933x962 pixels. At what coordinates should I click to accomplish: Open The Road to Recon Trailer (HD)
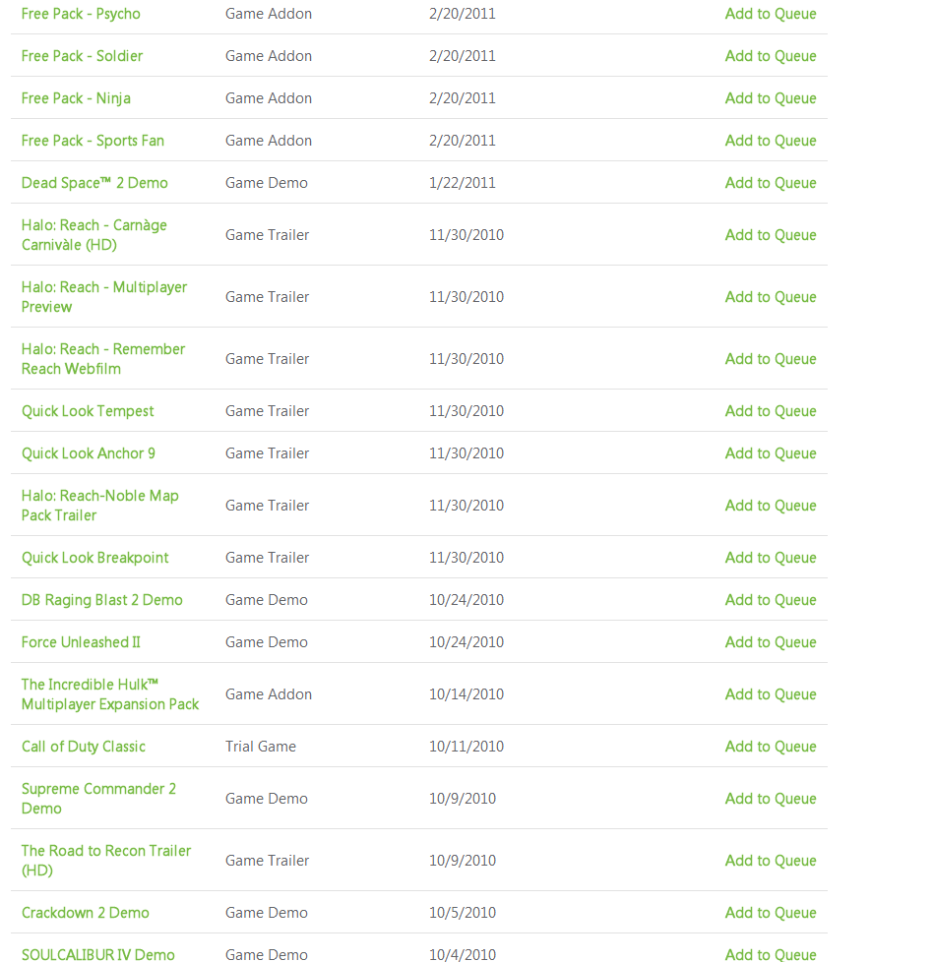coord(106,861)
